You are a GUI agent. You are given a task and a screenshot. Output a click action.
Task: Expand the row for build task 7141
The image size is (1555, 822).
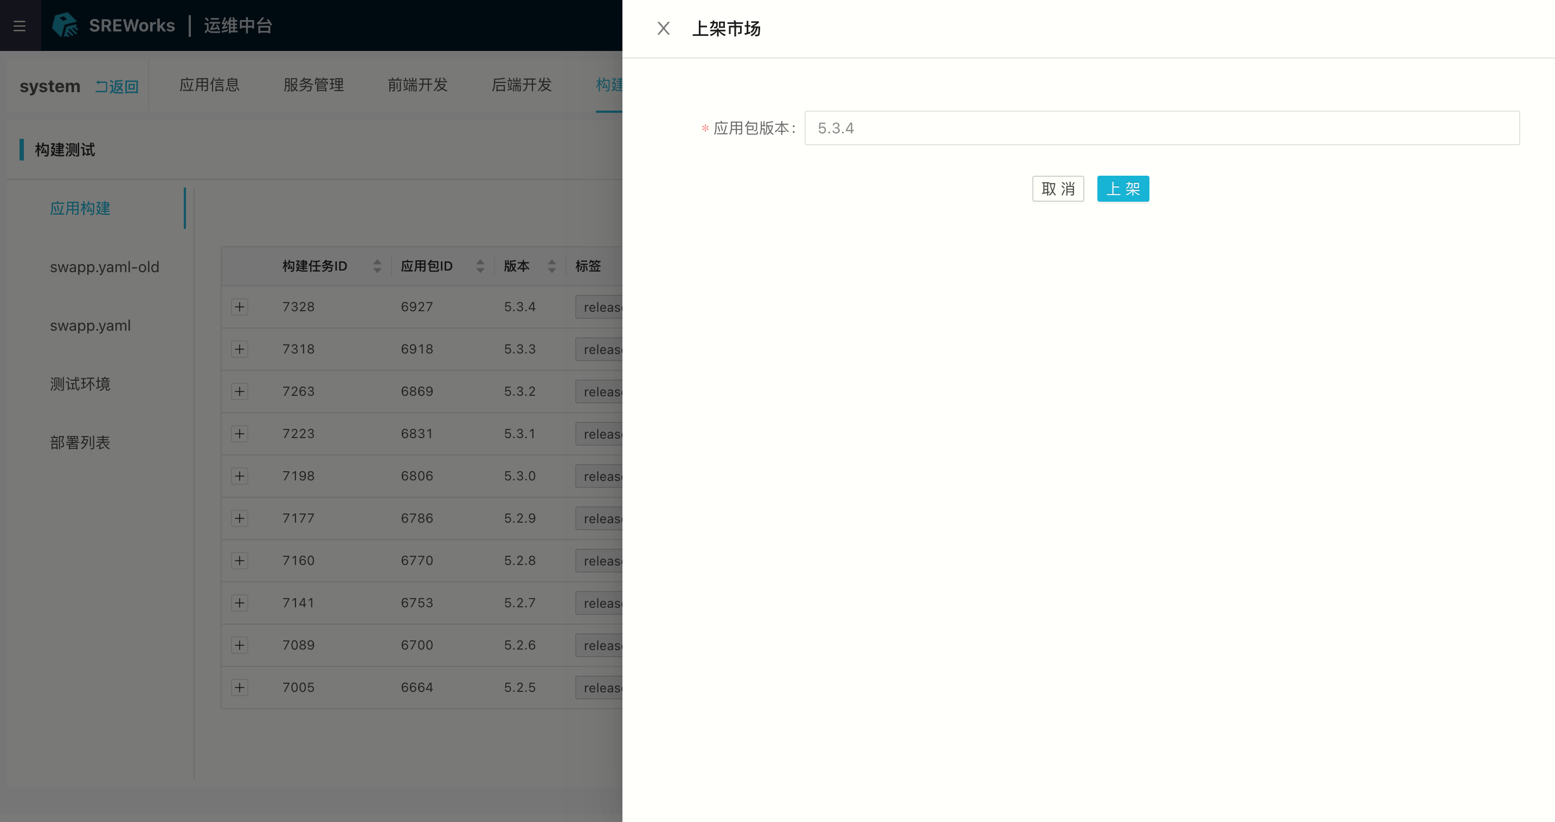point(240,603)
